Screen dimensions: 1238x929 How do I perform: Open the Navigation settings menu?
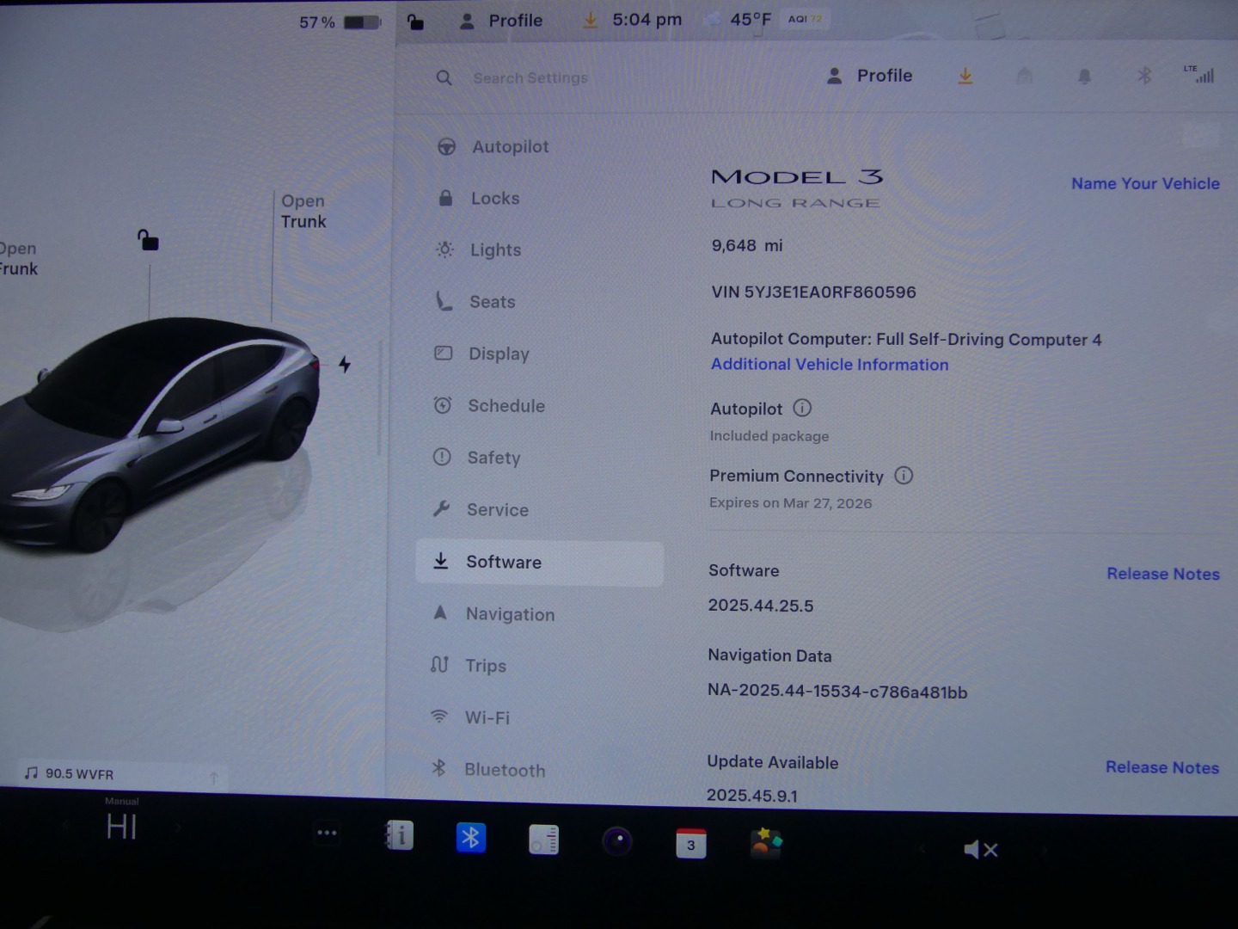tap(510, 614)
